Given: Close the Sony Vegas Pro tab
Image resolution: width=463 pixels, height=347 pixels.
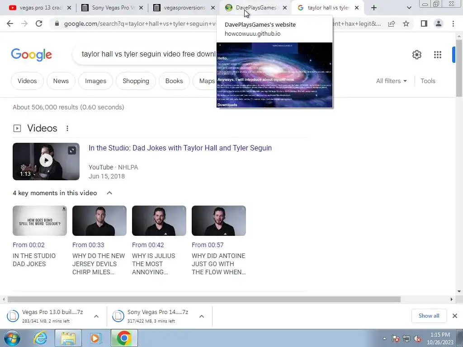Looking at the screenshot, I should tap(141, 8).
